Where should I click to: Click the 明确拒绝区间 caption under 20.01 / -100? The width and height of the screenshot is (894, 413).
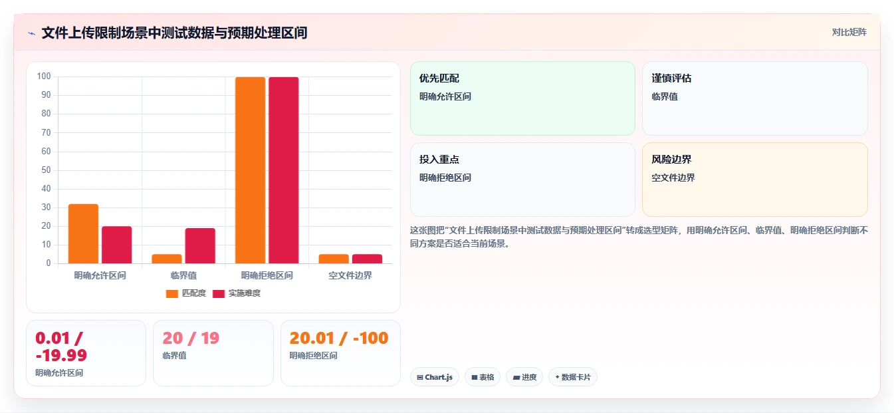[x=314, y=356]
